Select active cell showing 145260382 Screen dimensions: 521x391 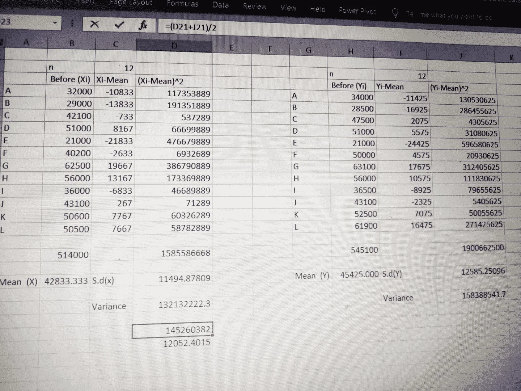click(x=172, y=330)
